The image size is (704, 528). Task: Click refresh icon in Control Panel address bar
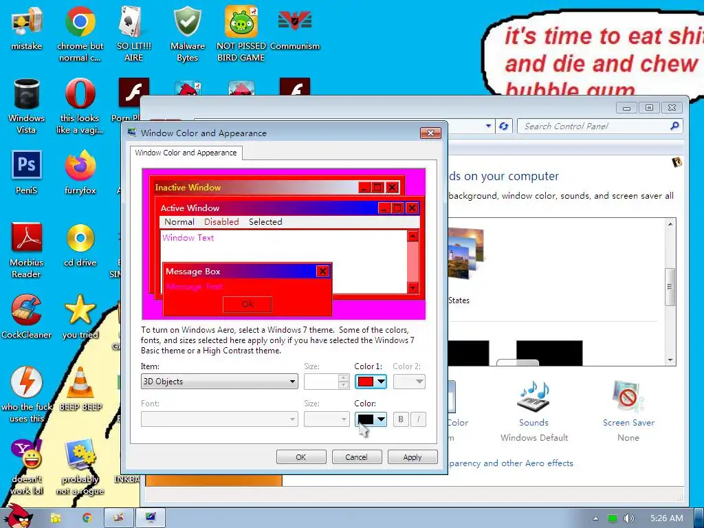(504, 126)
